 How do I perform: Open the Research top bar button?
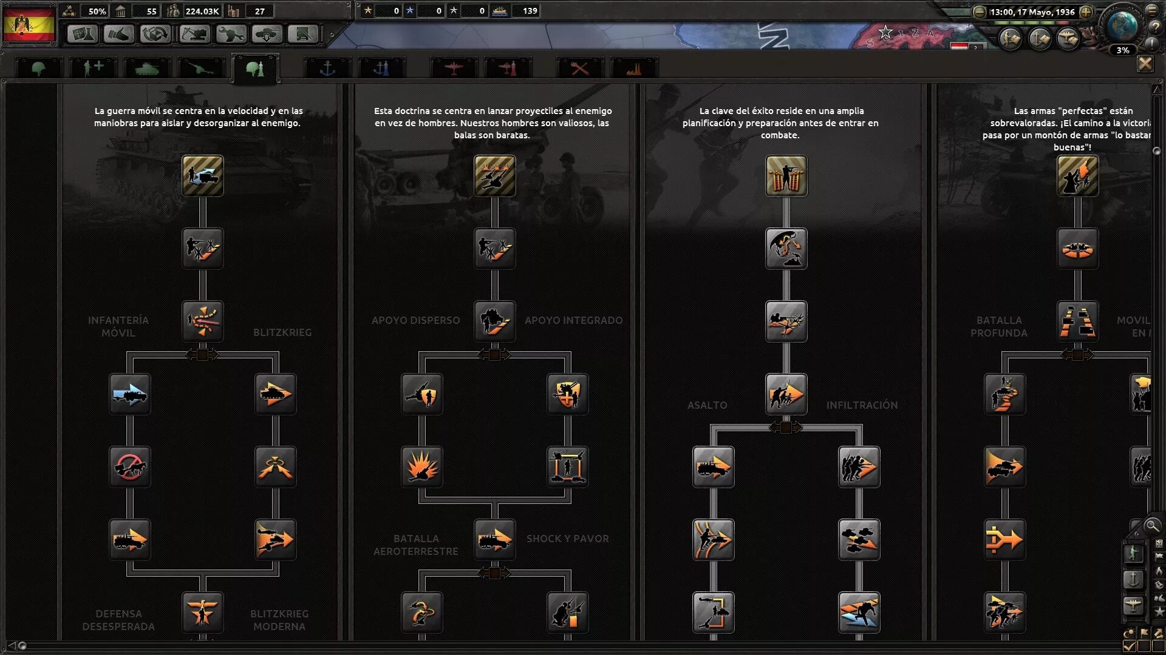[x=82, y=34]
